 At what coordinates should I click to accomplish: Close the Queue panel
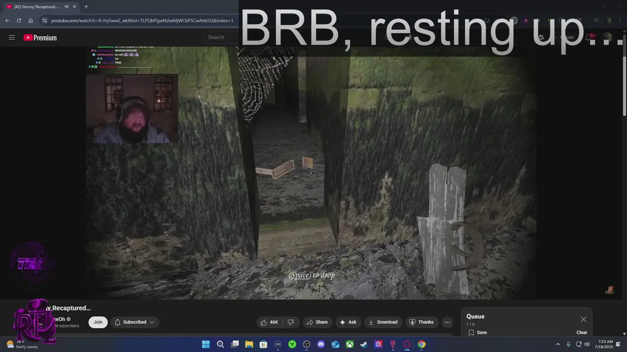pyautogui.click(x=583, y=319)
